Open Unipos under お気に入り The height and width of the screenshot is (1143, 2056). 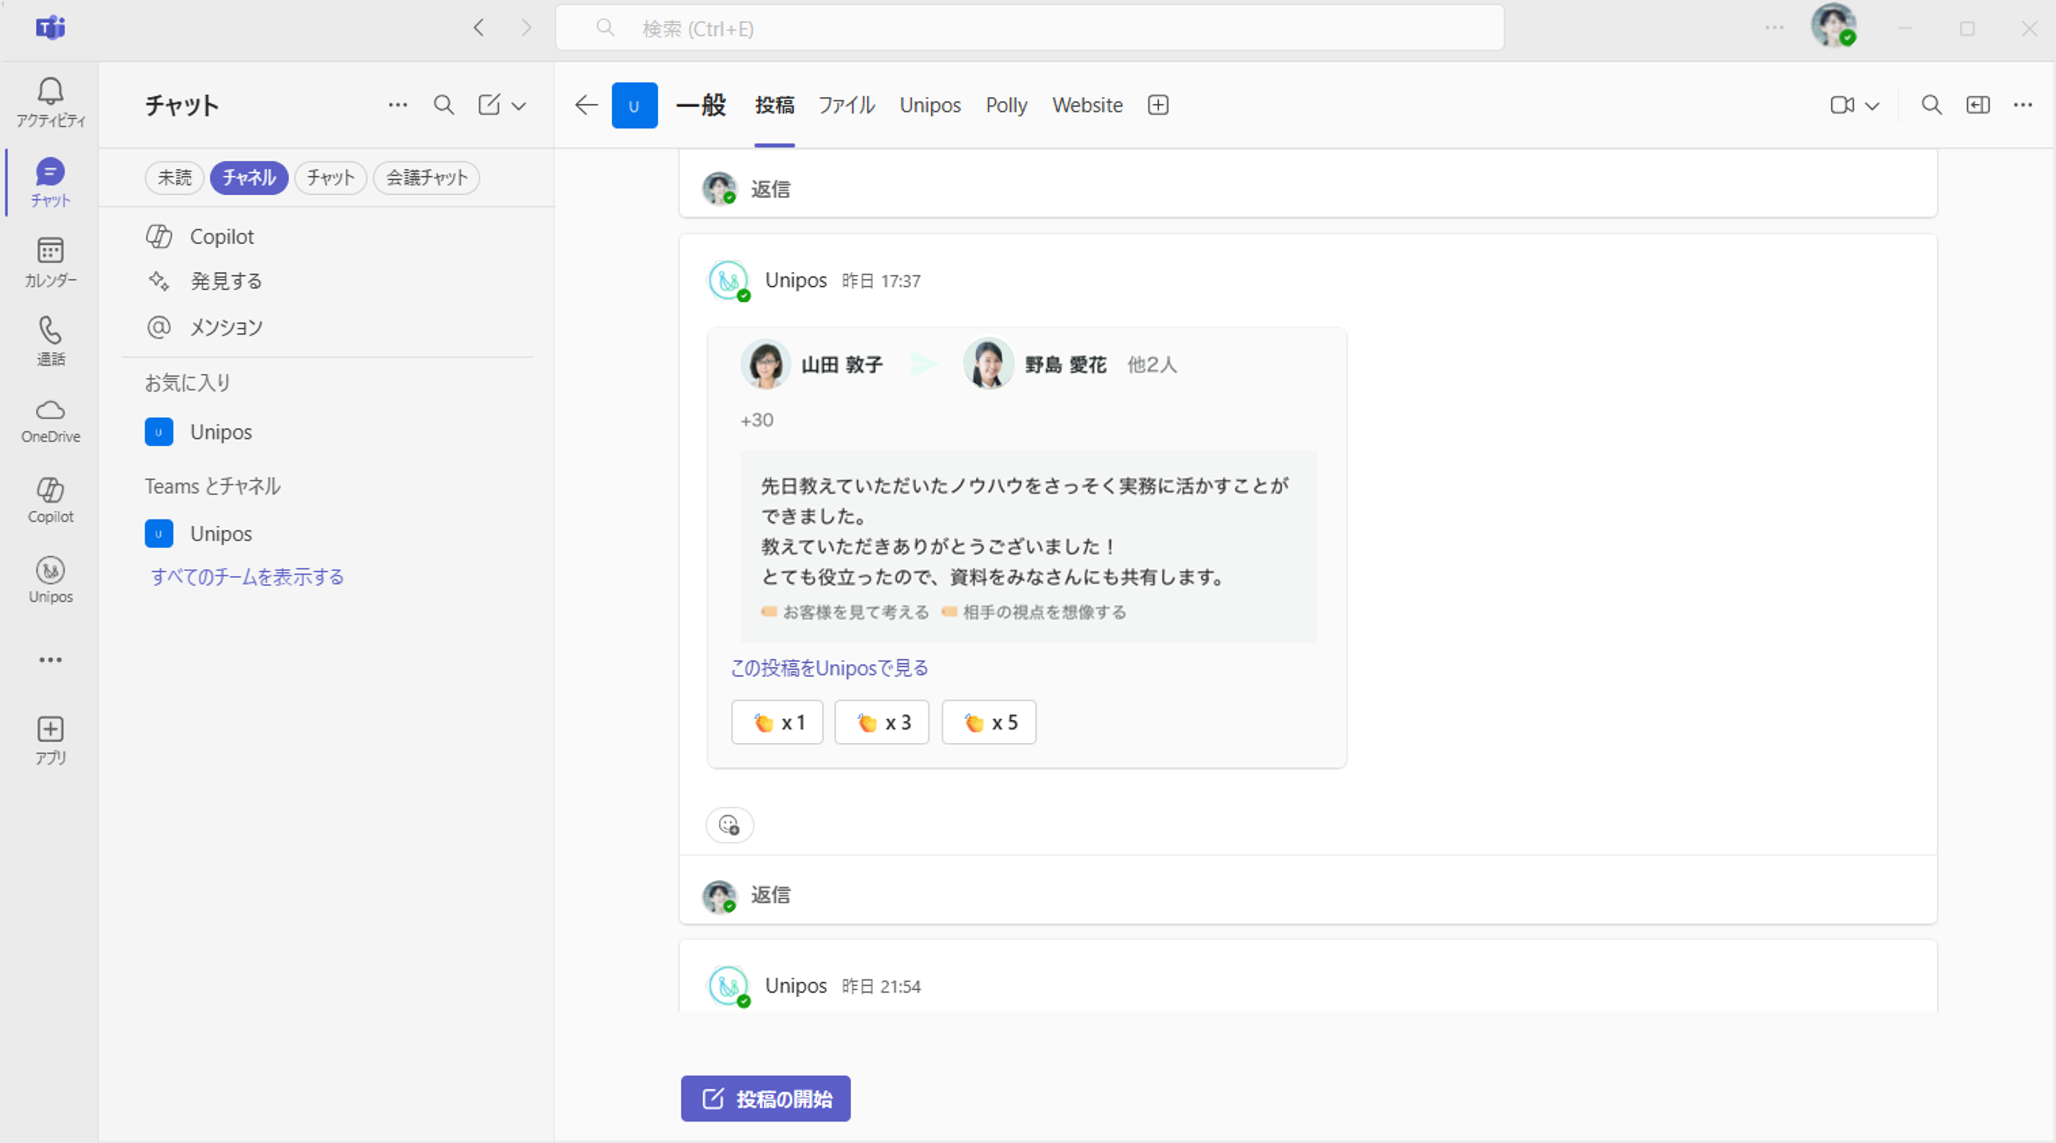point(327,433)
